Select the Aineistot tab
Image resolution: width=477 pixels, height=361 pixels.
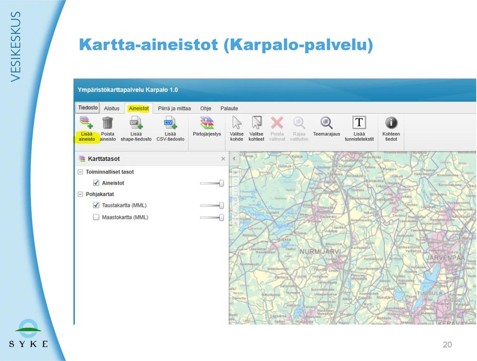tap(139, 108)
